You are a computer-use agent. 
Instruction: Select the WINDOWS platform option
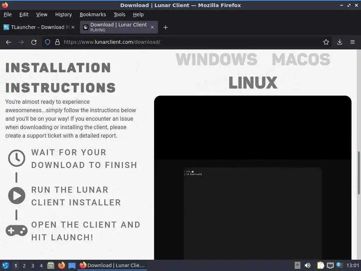pyautogui.click(x=216, y=59)
